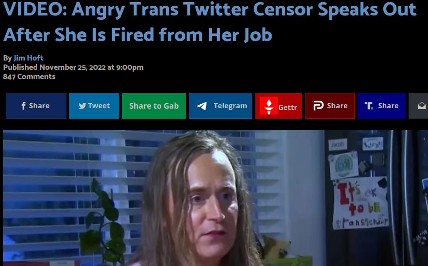Screen dimensions: 428x266
Task: Click 'Share' text on the Parler button
Action: pos(337,106)
